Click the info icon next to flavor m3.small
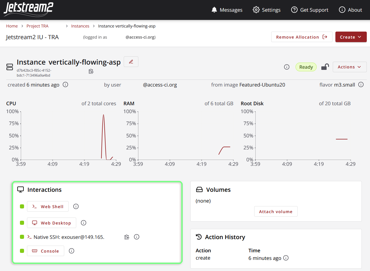This screenshot has height=271, width=370. pyautogui.click(x=361, y=85)
